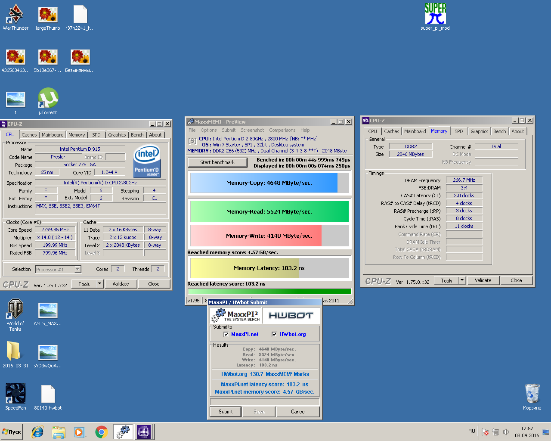Select the image file named 1 on desktop
The width and height of the screenshot is (551, 441).
(x=15, y=102)
